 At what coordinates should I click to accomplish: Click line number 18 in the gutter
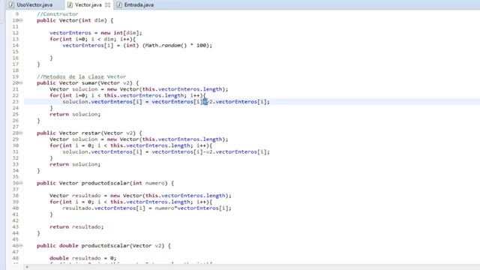(16, 70)
